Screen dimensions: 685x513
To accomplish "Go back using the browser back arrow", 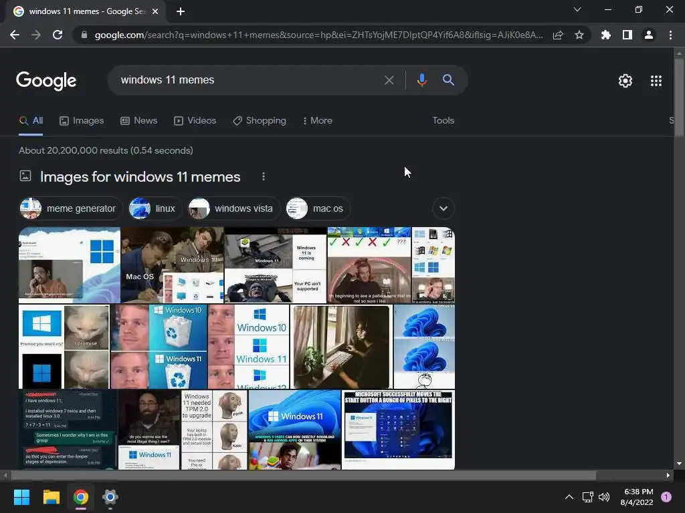I will click(15, 35).
